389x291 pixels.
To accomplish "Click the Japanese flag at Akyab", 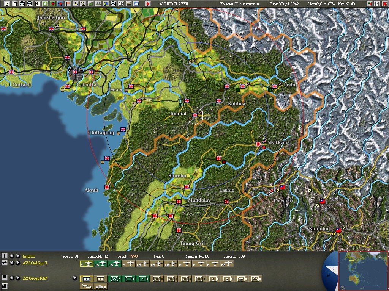I will click(x=107, y=187).
